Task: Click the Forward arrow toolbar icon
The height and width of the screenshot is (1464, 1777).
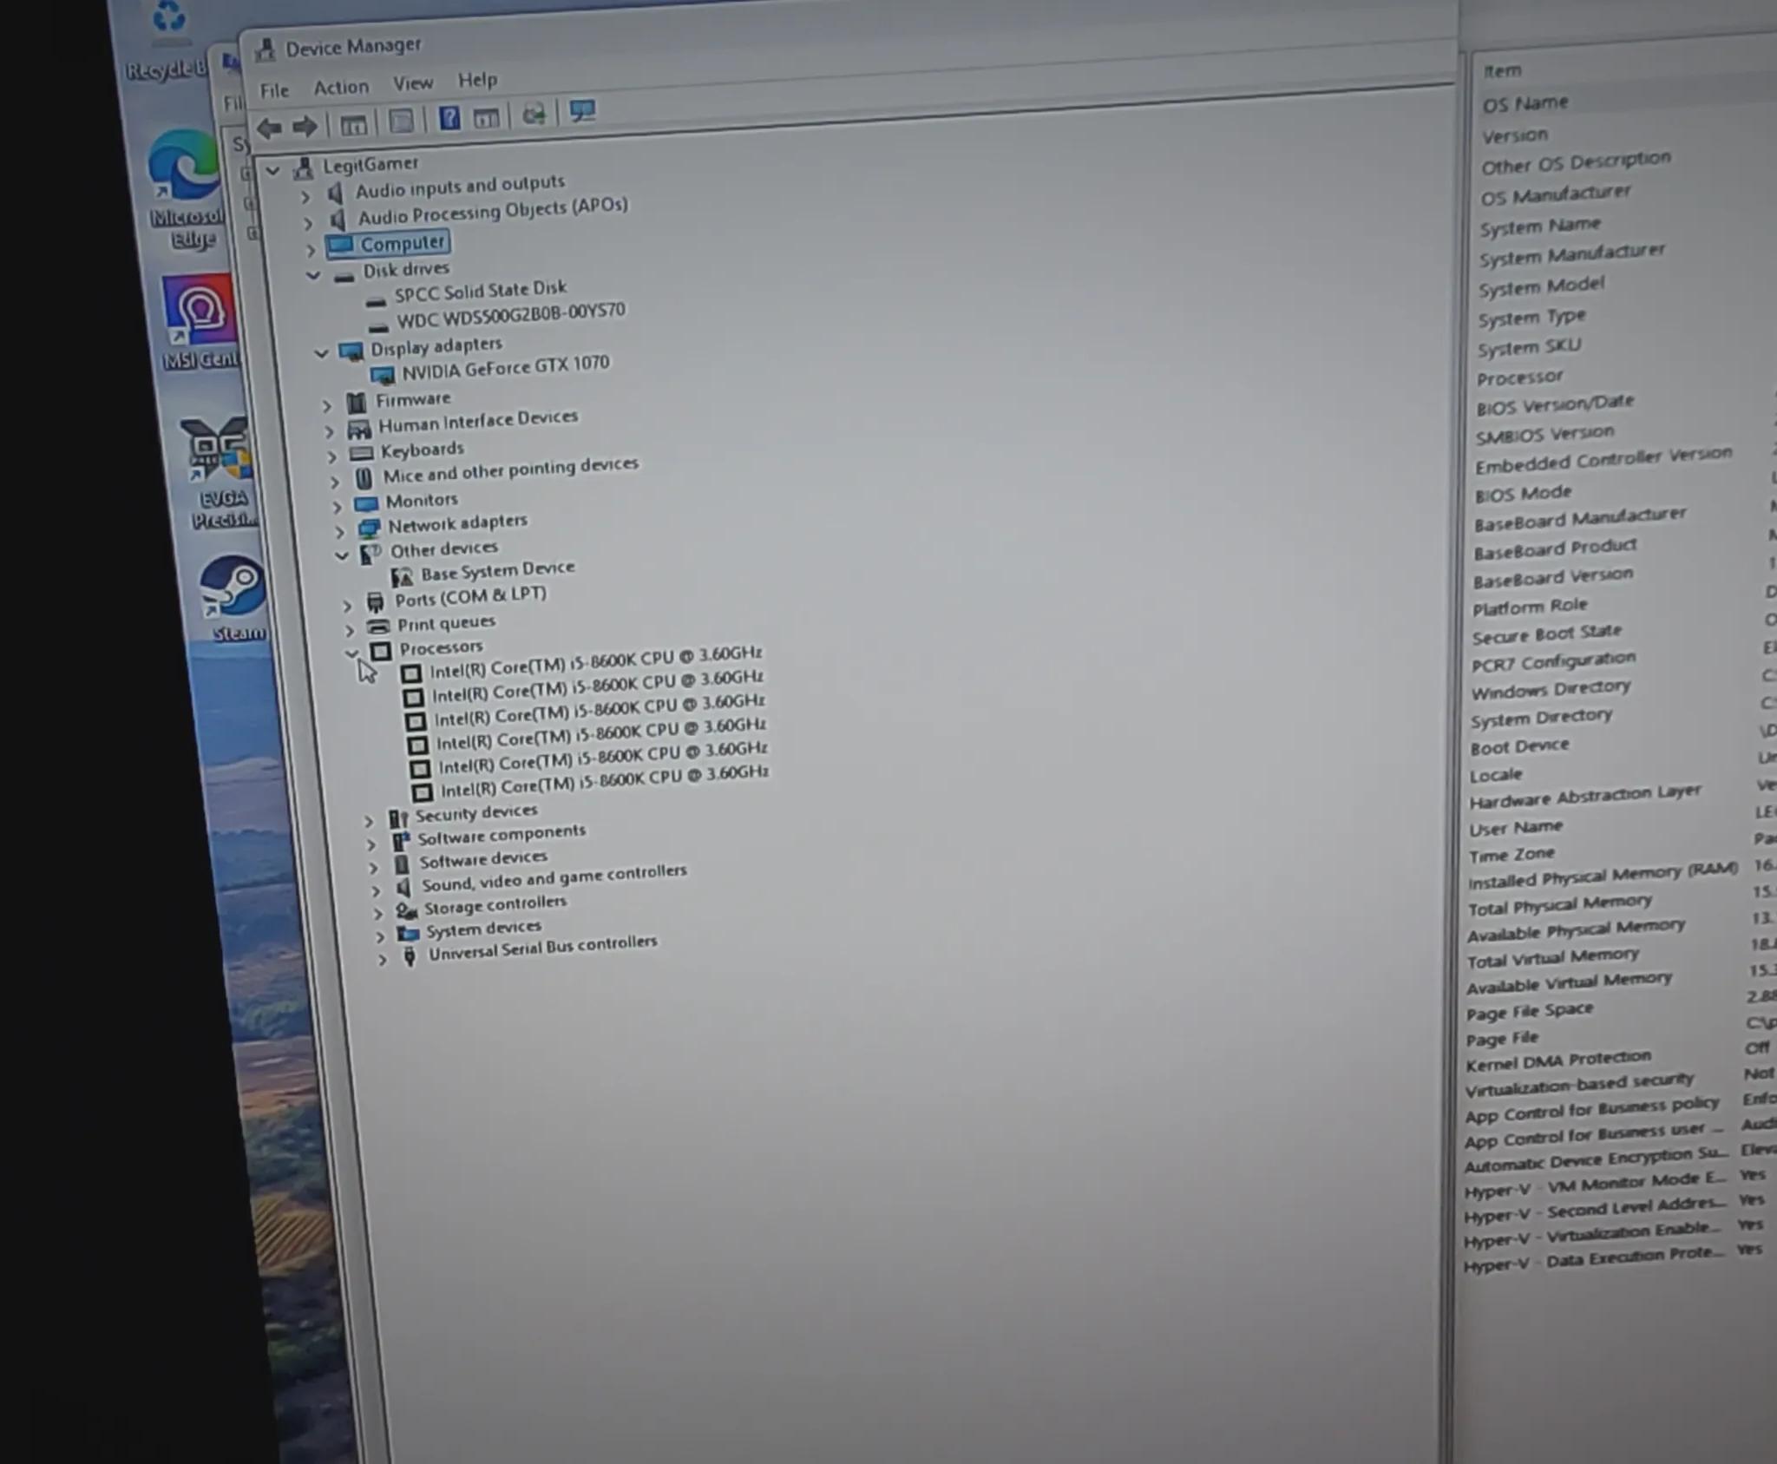Action: pyautogui.click(x=305, y=127)
